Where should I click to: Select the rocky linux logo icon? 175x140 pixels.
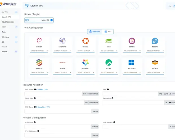(x=109, y=62)
